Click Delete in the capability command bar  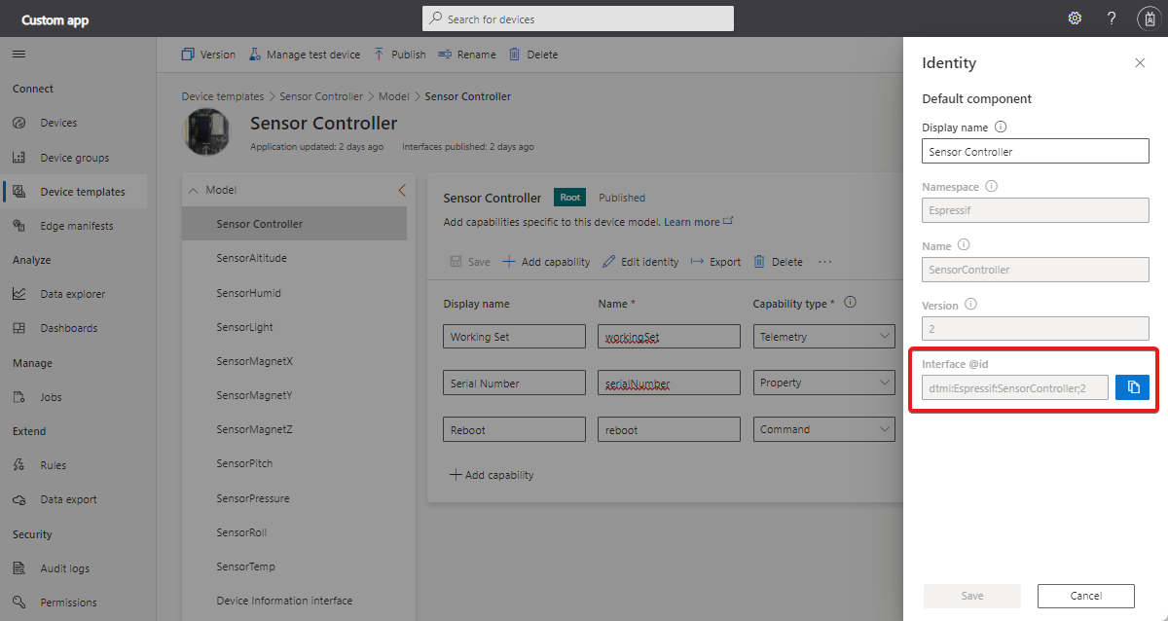pyautogui.click(x=778, y=262)
